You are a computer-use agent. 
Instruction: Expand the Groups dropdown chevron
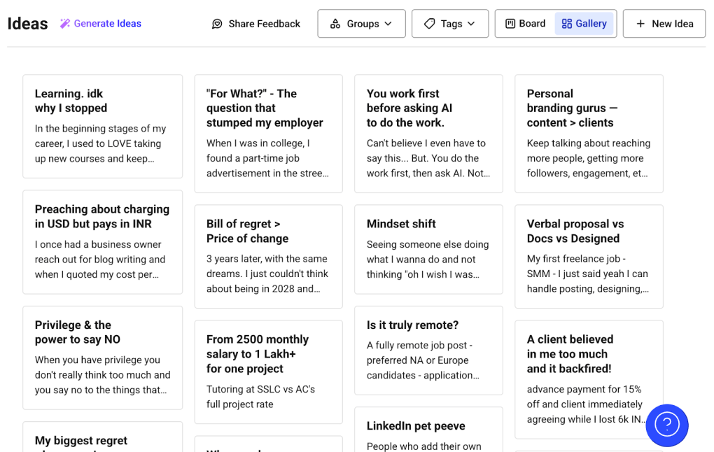click(x=388, y=24)
